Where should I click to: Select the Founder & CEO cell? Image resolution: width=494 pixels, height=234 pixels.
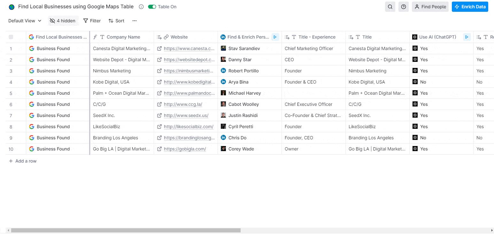[314, 82]
